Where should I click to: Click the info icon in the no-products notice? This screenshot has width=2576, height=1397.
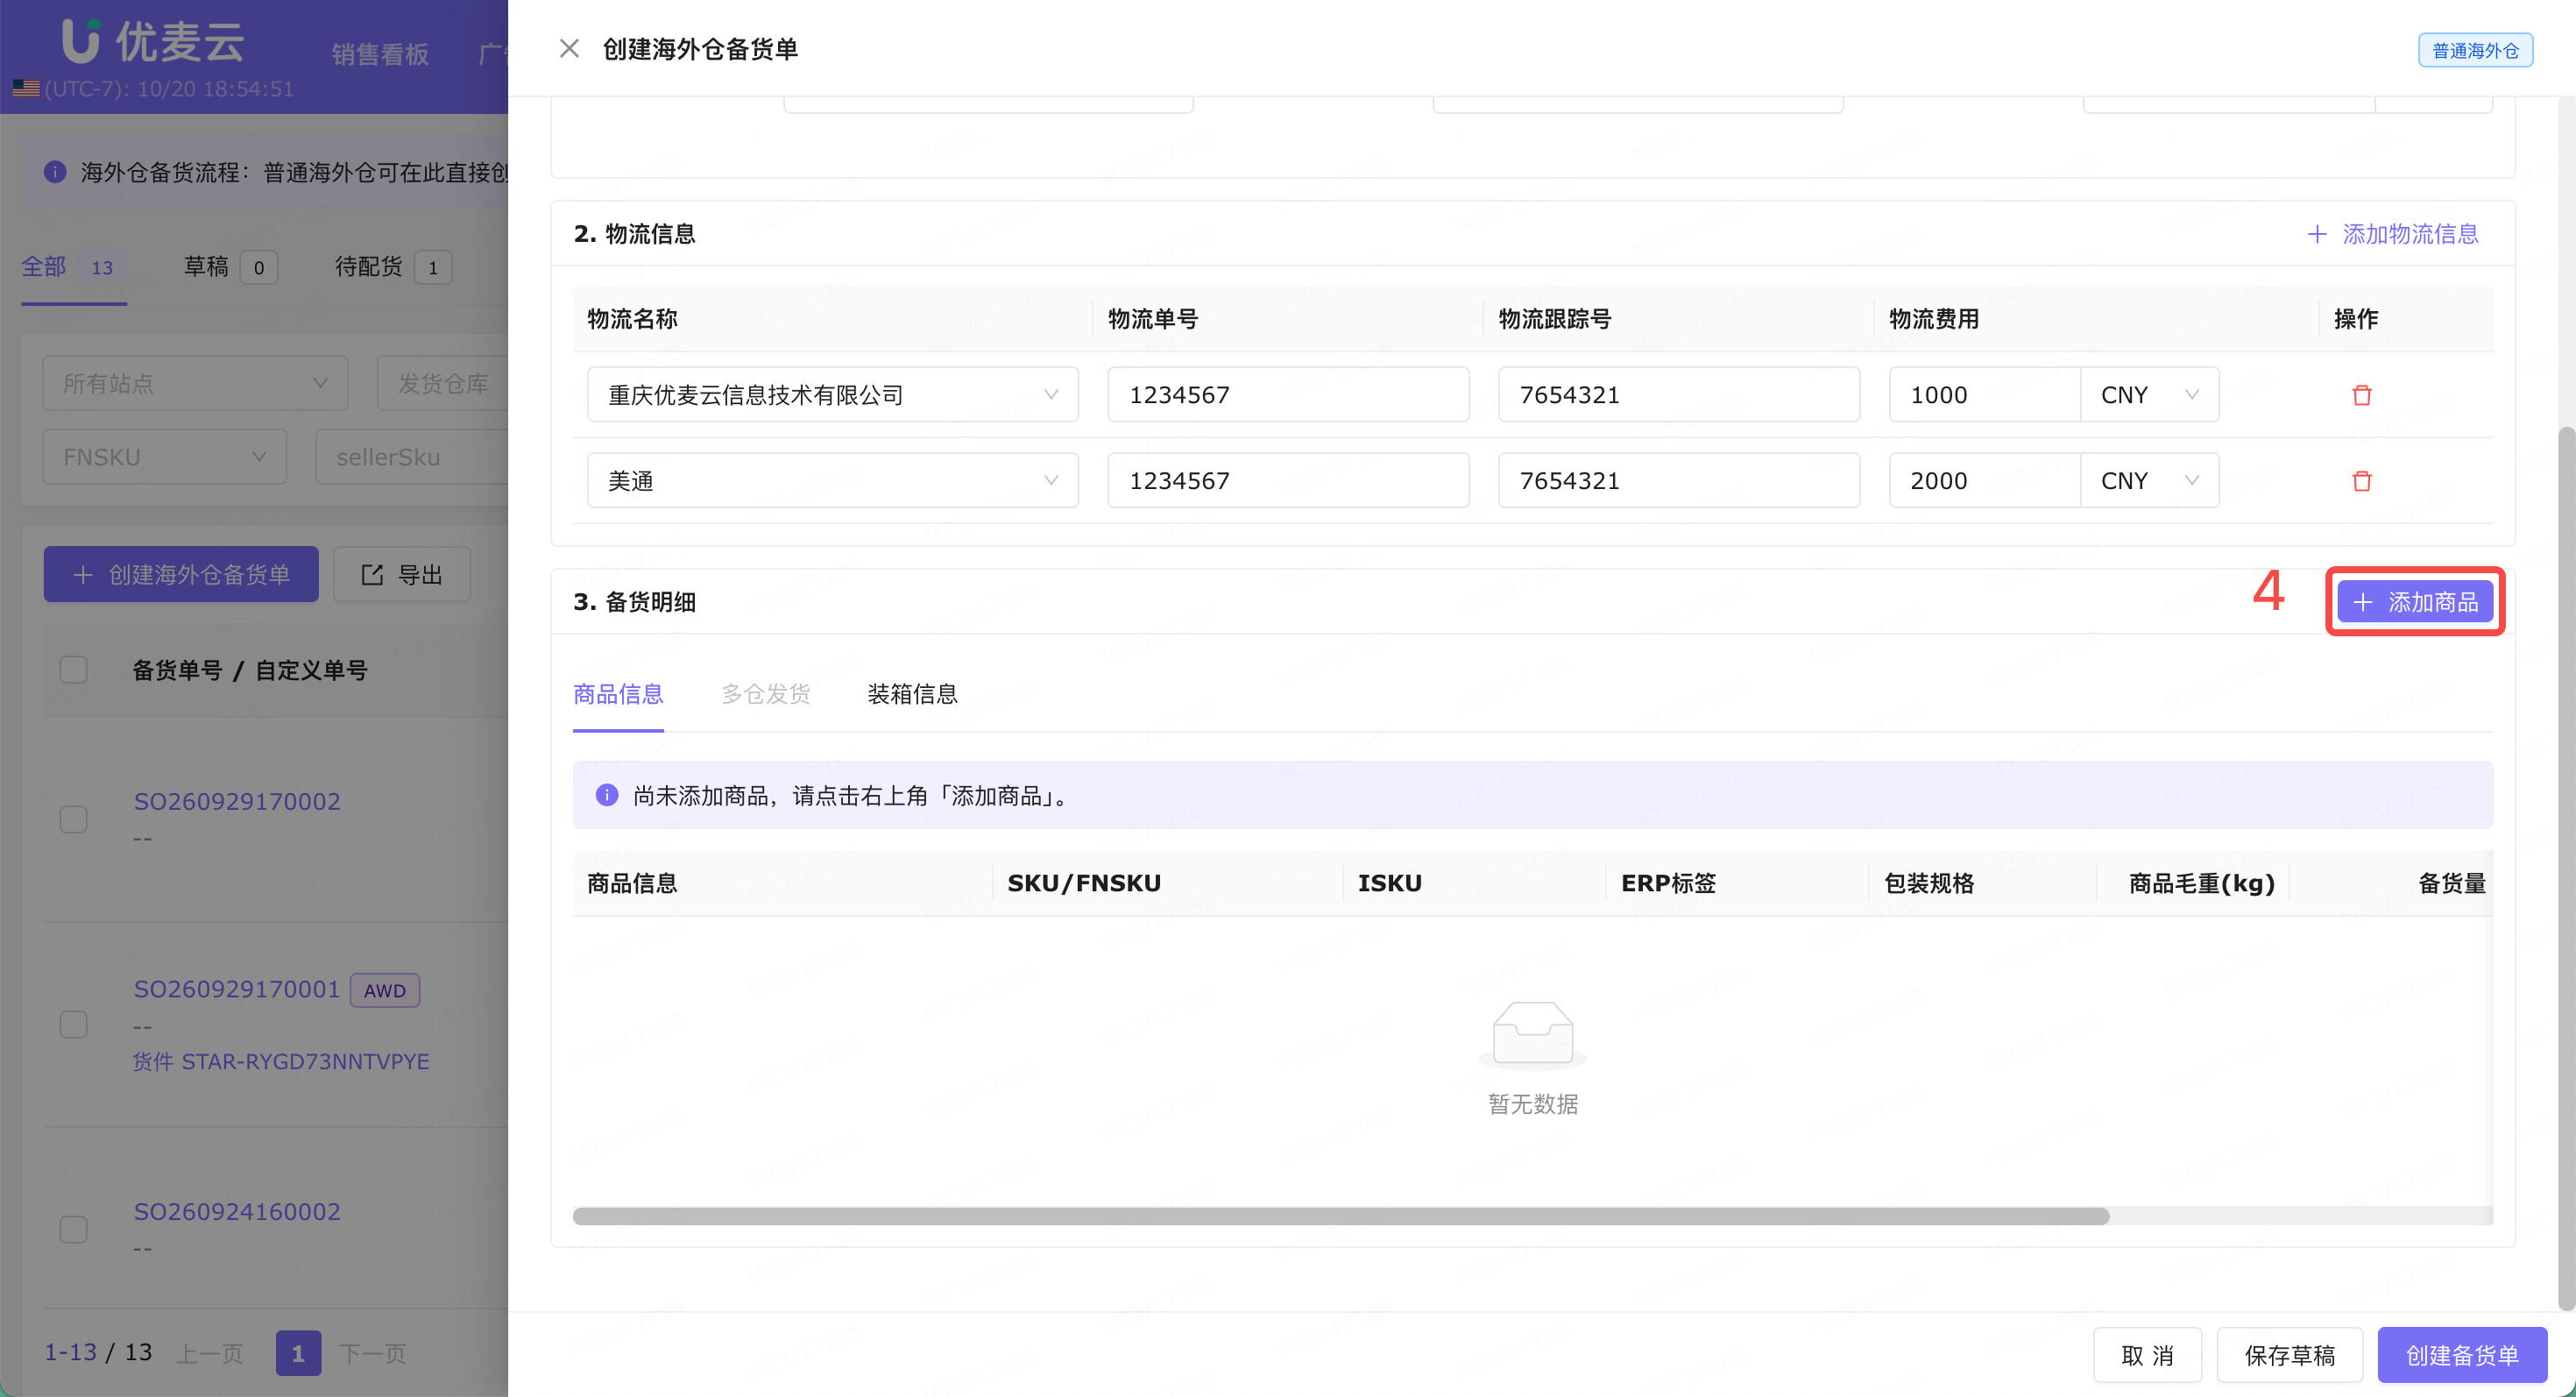(x=606, y=795)
